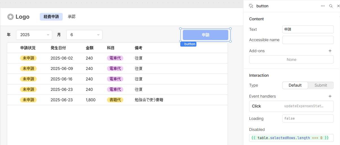Click the 1,800 amount cell
This screenshot has width=340, height=145.
pyautogui.click(x=91, y=100)
